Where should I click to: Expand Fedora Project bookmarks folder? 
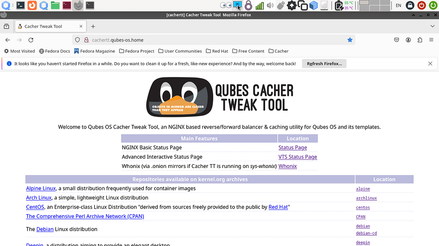click(137, 51)
